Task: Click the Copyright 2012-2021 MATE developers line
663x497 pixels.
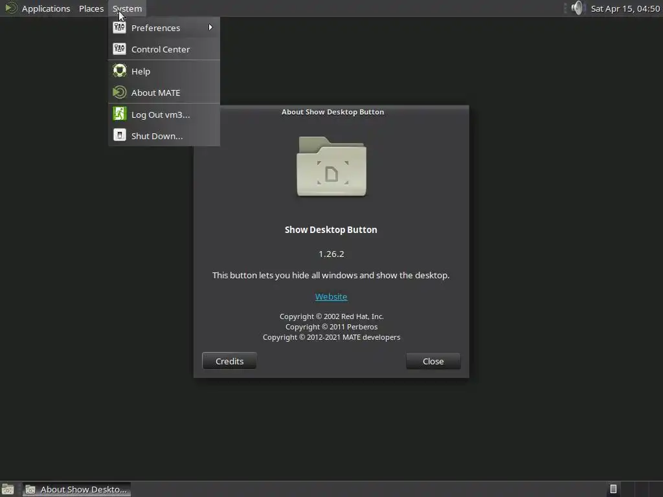Action: point(331,337)
